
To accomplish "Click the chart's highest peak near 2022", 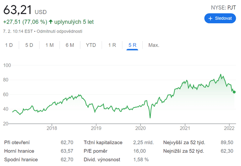I will [x=221, y=75].
